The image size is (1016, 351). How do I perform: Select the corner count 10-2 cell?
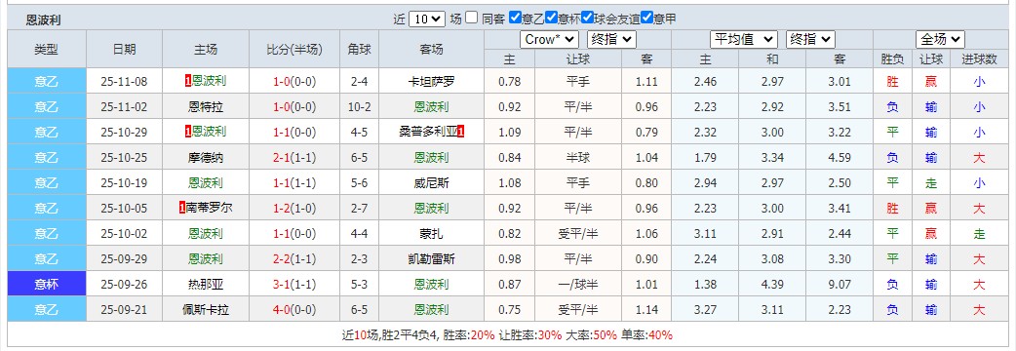click(x=359, y=107)
